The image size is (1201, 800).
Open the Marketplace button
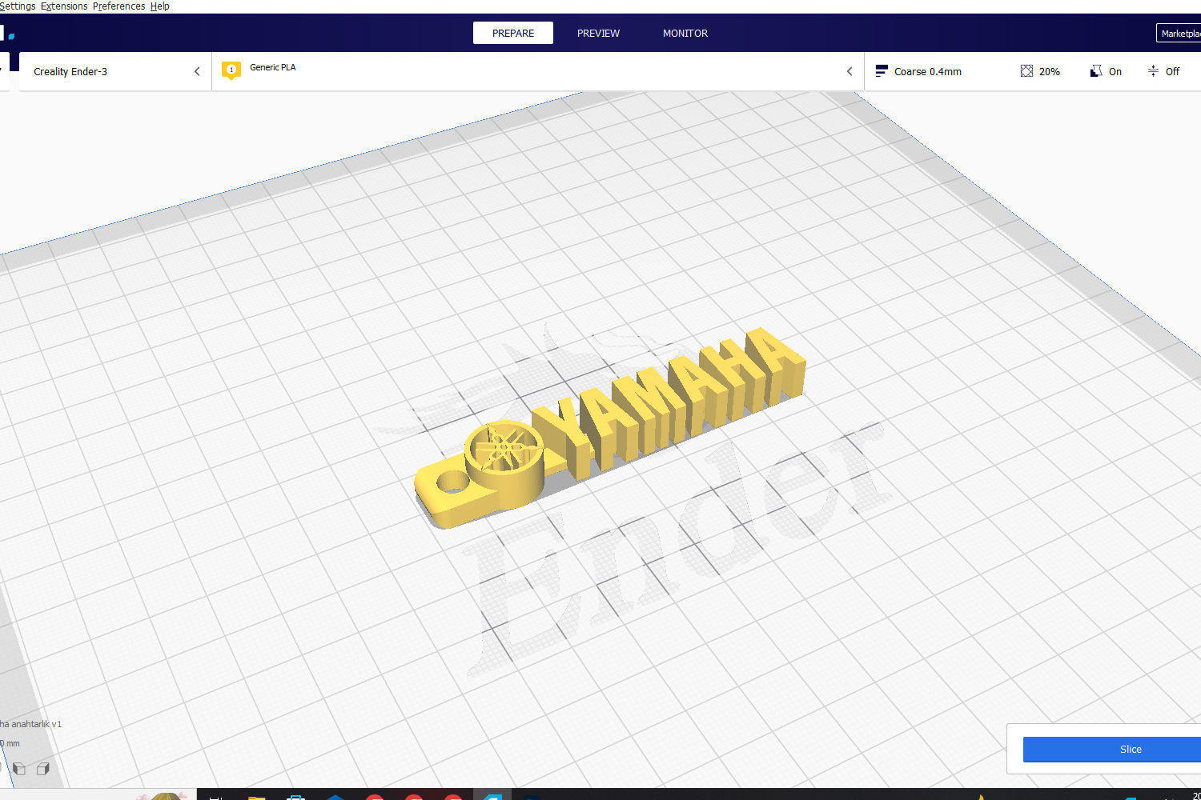click(1179, 33)
